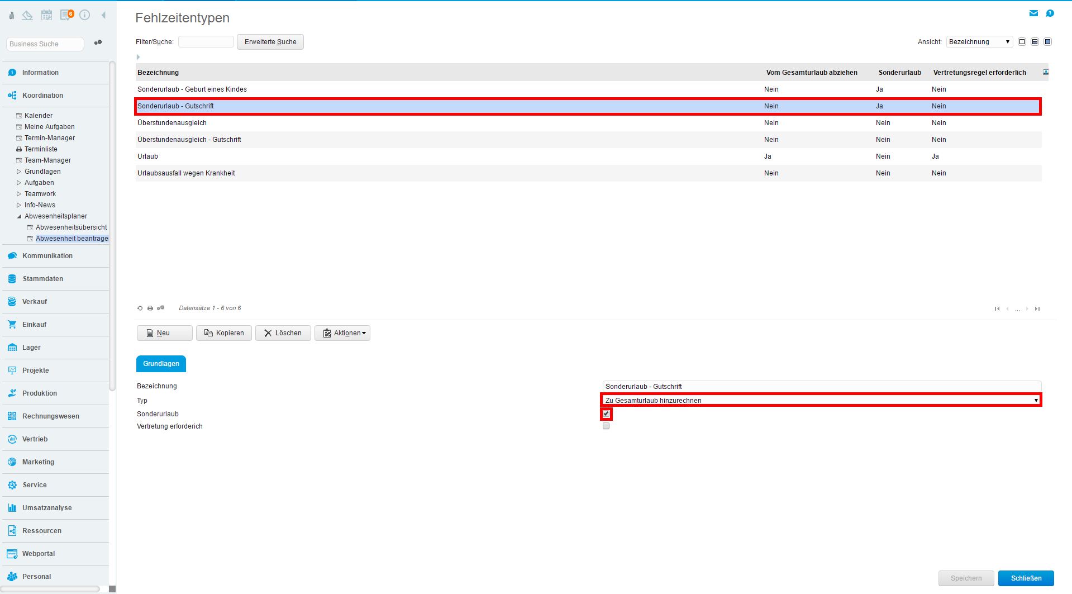
Task: Open Termin-Manager in the sidebar tree
Action: (50, 138)
